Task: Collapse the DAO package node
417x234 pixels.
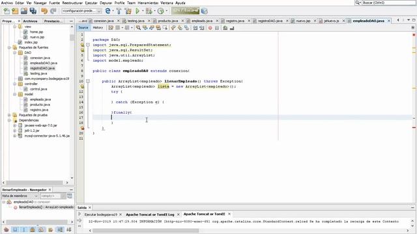Action: 15,53
